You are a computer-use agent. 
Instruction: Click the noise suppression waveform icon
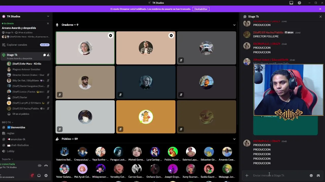[40, 166]
